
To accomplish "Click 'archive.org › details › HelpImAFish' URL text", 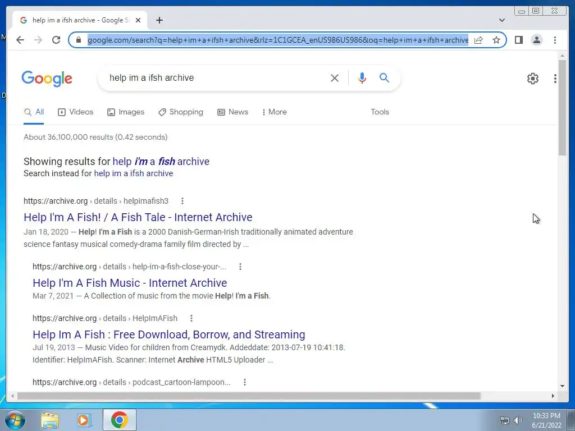I will point(105,318).
